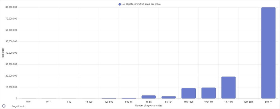Click the thin 500-1k bar
280x109 pixels.
coord(129,98)
